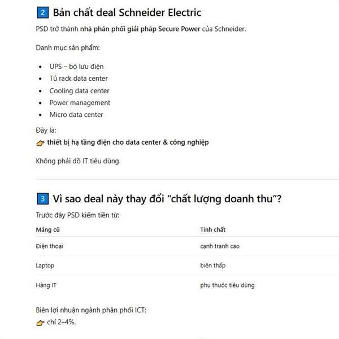Click the 'Vì sao deal này thay đổi' heading
Viewport: 339px width, 339px height.
pyautogui.click(x=167, y=199)
